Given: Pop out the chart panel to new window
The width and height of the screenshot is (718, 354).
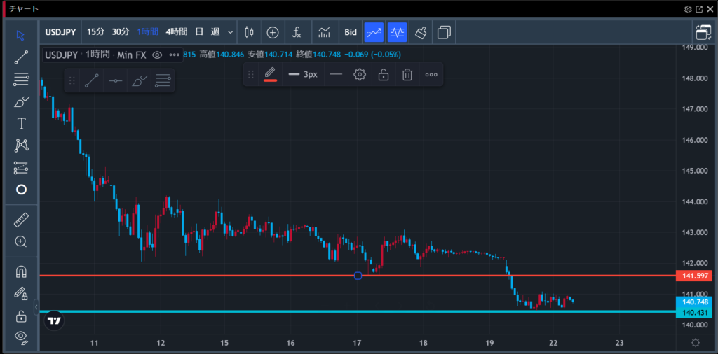Looking at the screenshot, I should pos(699,9).
